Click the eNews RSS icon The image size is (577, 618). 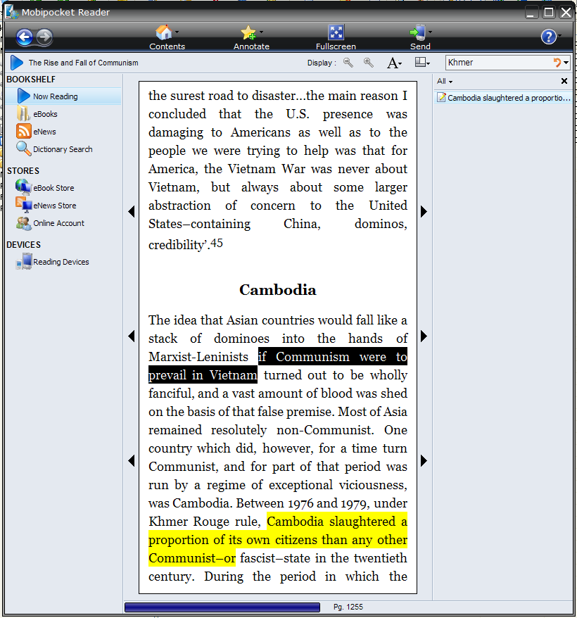click(24, 131)
